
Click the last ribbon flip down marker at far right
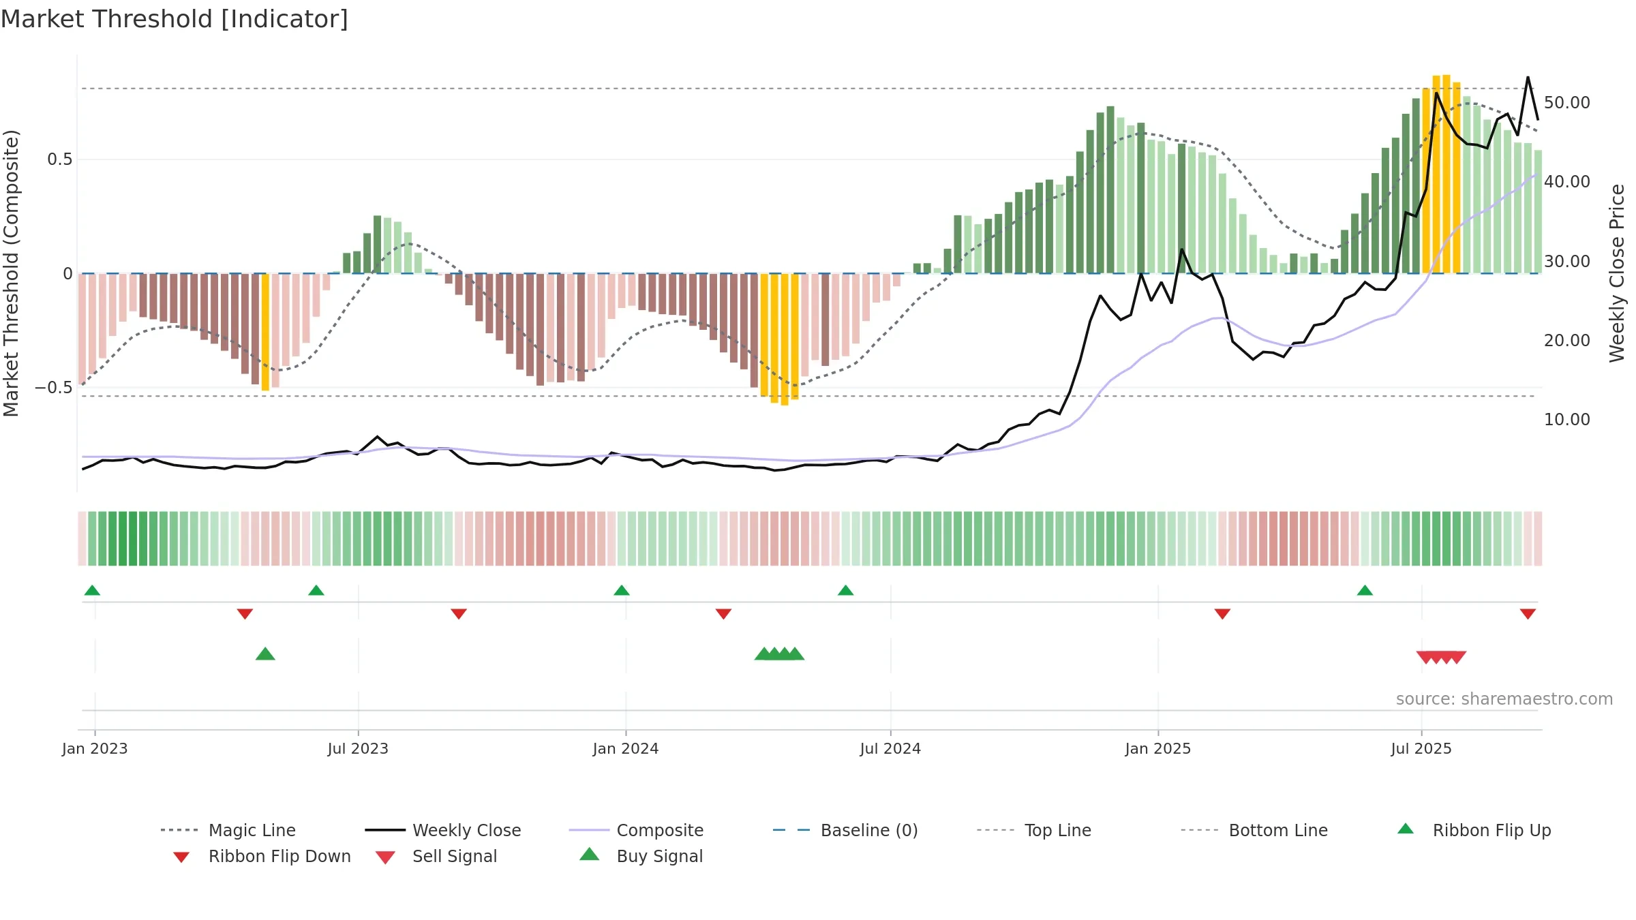(x=1528, y=614)
